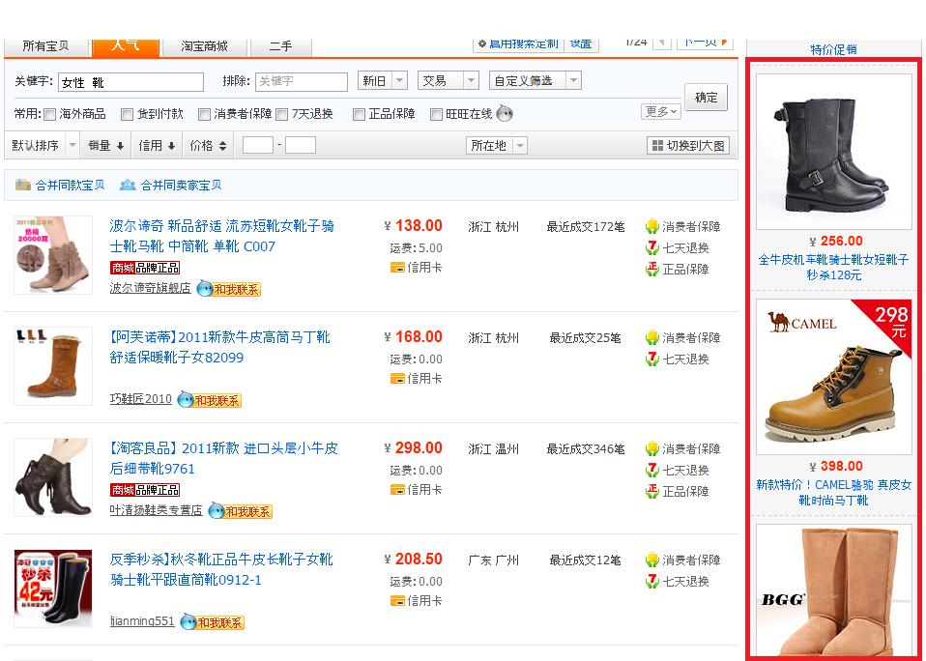Click the 关键字 search input field

coord(130,82)
